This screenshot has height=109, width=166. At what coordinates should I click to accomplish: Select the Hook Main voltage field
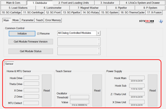coord(137,78)
